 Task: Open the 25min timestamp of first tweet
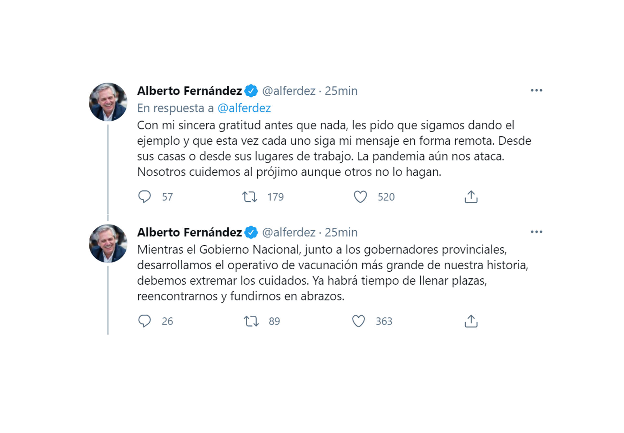pos(341,91)
